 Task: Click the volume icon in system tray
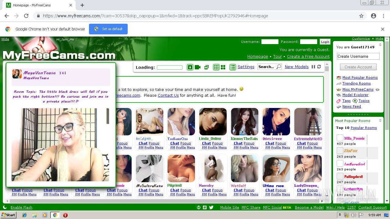coord(353,215)
